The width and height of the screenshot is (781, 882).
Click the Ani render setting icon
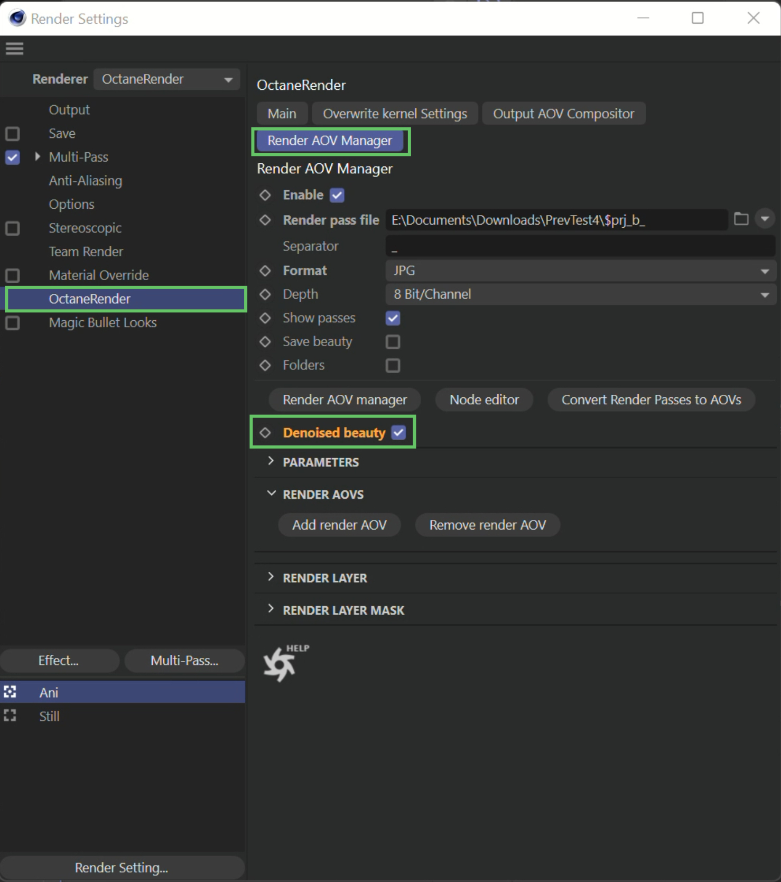(10, 692)
